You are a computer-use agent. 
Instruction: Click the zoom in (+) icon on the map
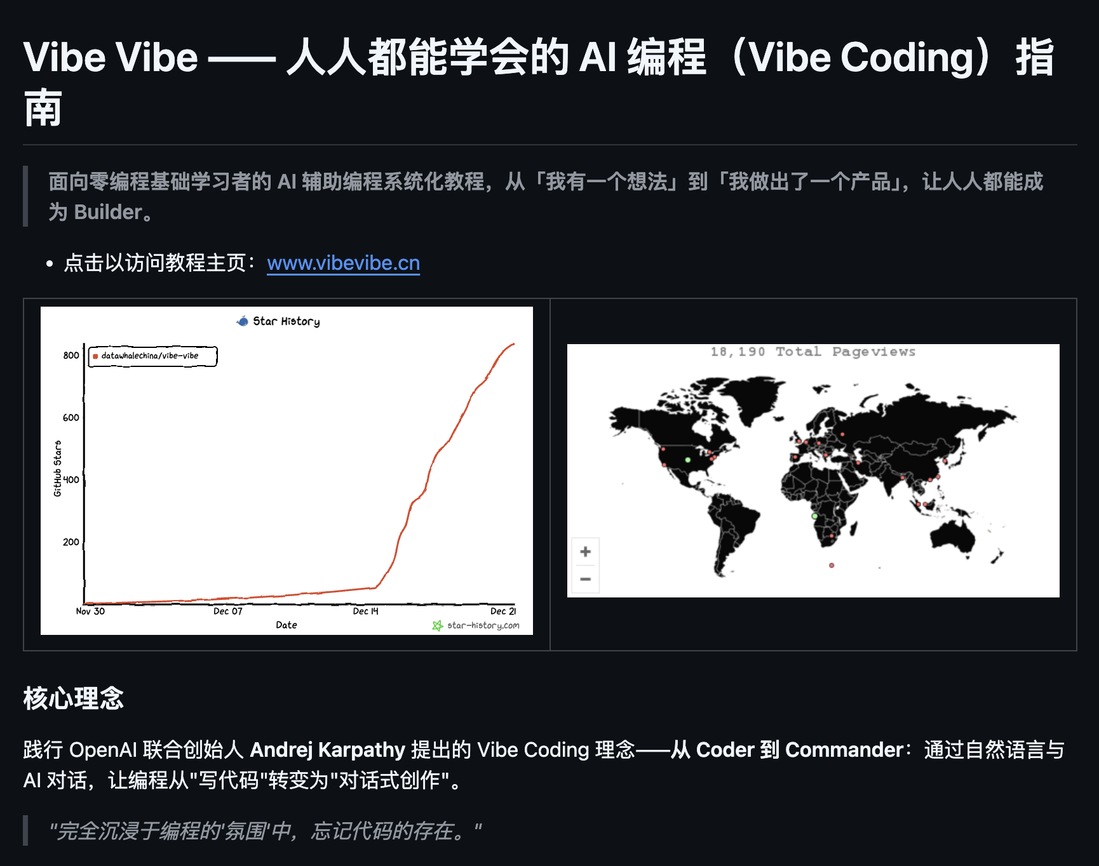pos(585,551)
